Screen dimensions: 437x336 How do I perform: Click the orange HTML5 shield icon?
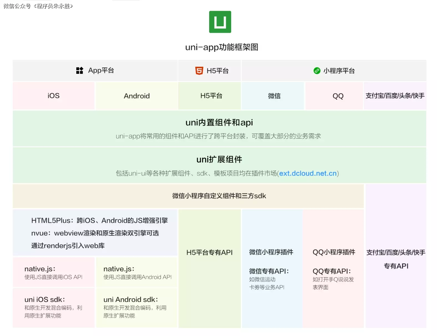[x=199, y=71]
